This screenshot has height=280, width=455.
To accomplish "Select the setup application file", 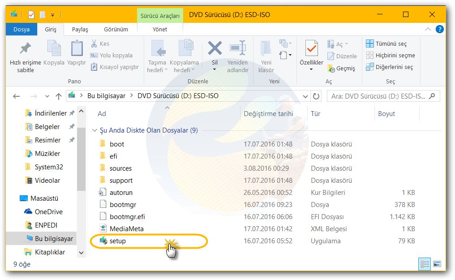I will click(x=117, y=241).
